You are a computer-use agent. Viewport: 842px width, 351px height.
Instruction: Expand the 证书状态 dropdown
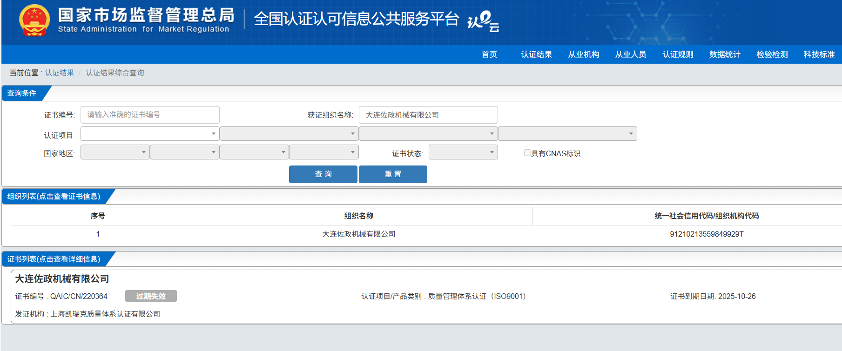click(x=463, y=152)
